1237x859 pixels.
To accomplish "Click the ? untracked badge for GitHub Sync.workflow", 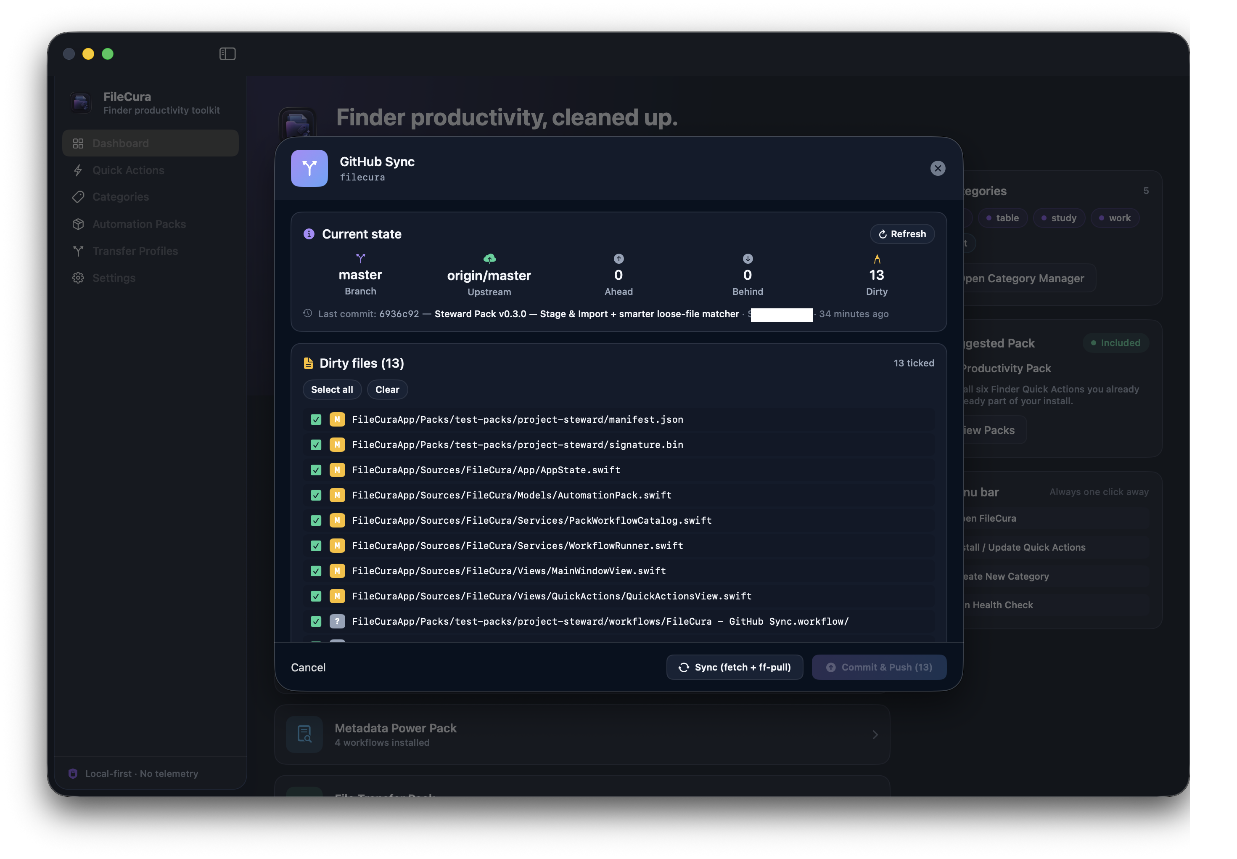I will pyautogui.click(x=337, y=621).
